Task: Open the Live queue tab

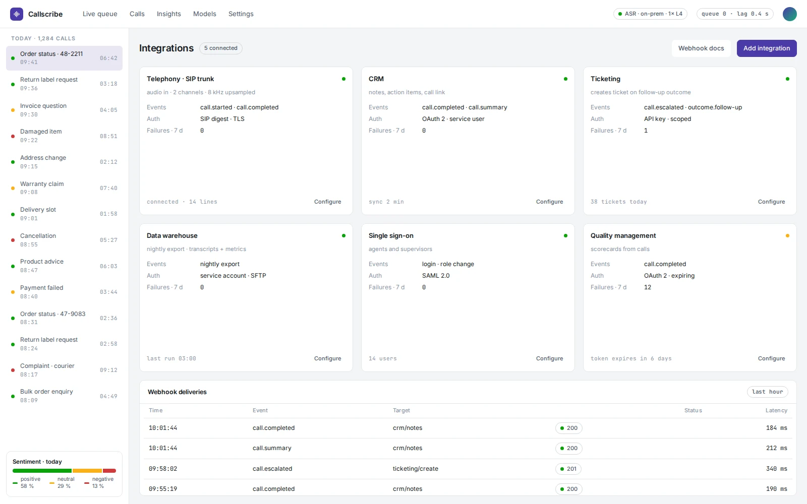Action: (x=100, y=14)
